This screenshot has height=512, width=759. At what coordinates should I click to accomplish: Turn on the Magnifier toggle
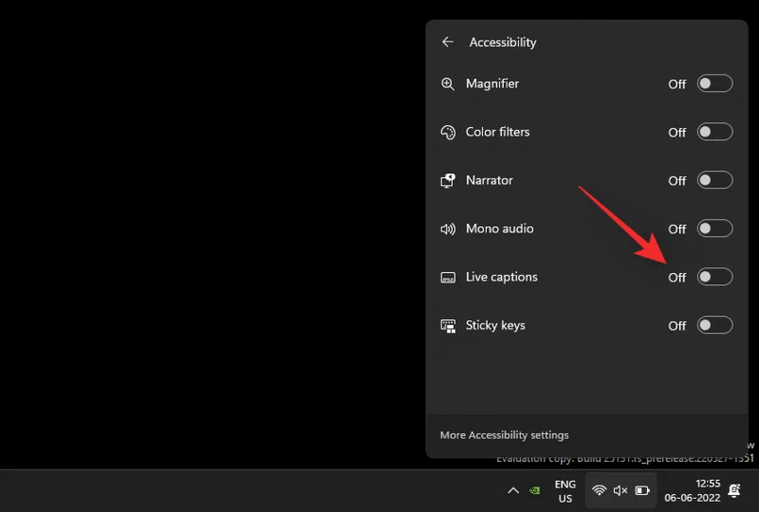[x=715, y=83]
